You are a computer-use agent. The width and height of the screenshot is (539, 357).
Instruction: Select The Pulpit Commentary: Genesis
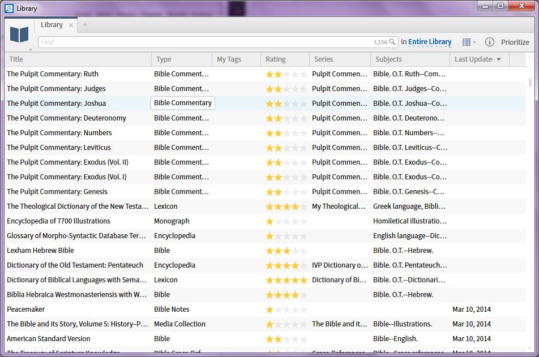pos(57,192)
